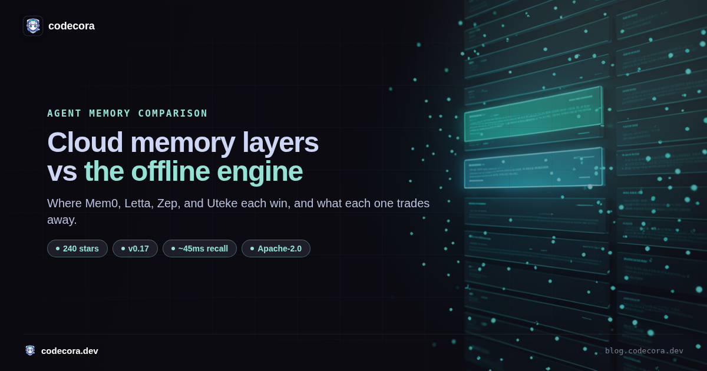Click the Apache-2.0 license badge
Screen dimensions: 707x371
tap(276, 249)
